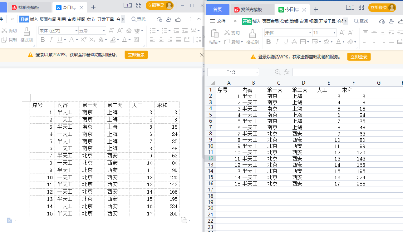This screenshot has height=232, width=403.
Task: Click 立即登录 button in Writer notification bar
Action: [x=136, y=55]
